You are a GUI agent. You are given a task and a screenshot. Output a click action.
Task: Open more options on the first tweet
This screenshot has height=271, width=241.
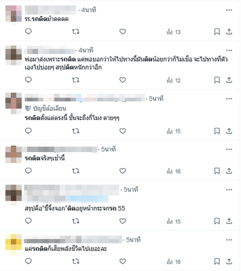pyautogui.click(x=229, y=10)
